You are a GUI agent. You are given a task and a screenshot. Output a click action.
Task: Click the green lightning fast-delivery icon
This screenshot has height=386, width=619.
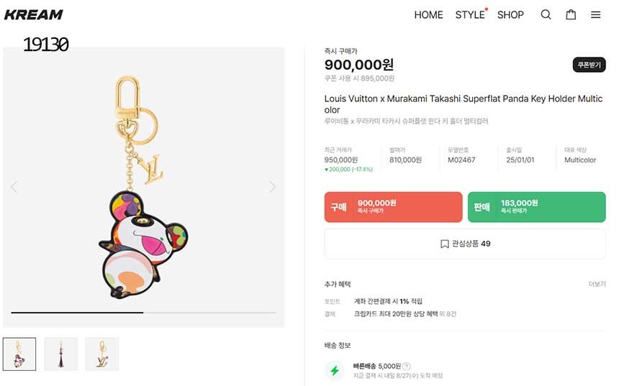335,370
